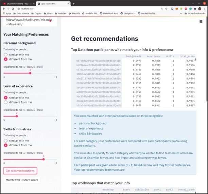
Task: Open a new browser tab
Action: [74, 4]
